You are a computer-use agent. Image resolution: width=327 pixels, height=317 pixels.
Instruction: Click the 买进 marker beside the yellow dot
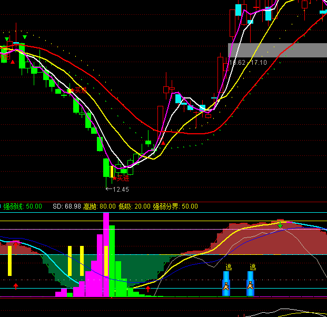[x=80, y=91]
